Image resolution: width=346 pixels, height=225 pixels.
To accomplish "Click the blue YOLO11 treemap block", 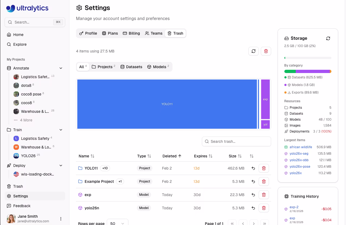I will click(x=167, y=104).
